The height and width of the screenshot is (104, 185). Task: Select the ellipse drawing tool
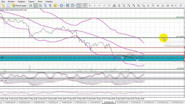(158, 5)
